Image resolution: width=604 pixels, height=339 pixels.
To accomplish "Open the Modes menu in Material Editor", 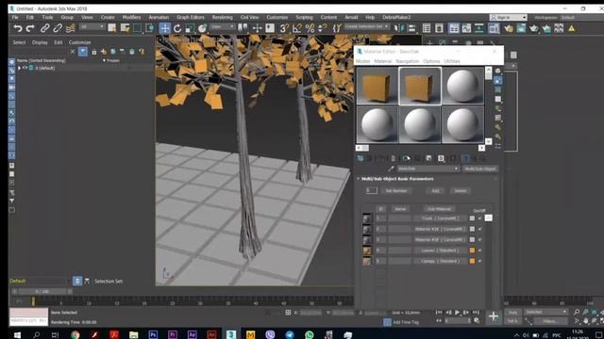I will (x=362, y=61).
